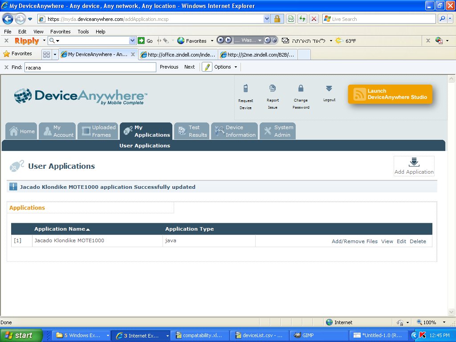This screenshot has width=456, height=342.
Task: Click the Add Application download icon
Action: (414, 162)
